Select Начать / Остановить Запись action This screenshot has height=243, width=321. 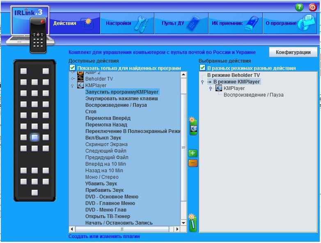pos(119,223)
